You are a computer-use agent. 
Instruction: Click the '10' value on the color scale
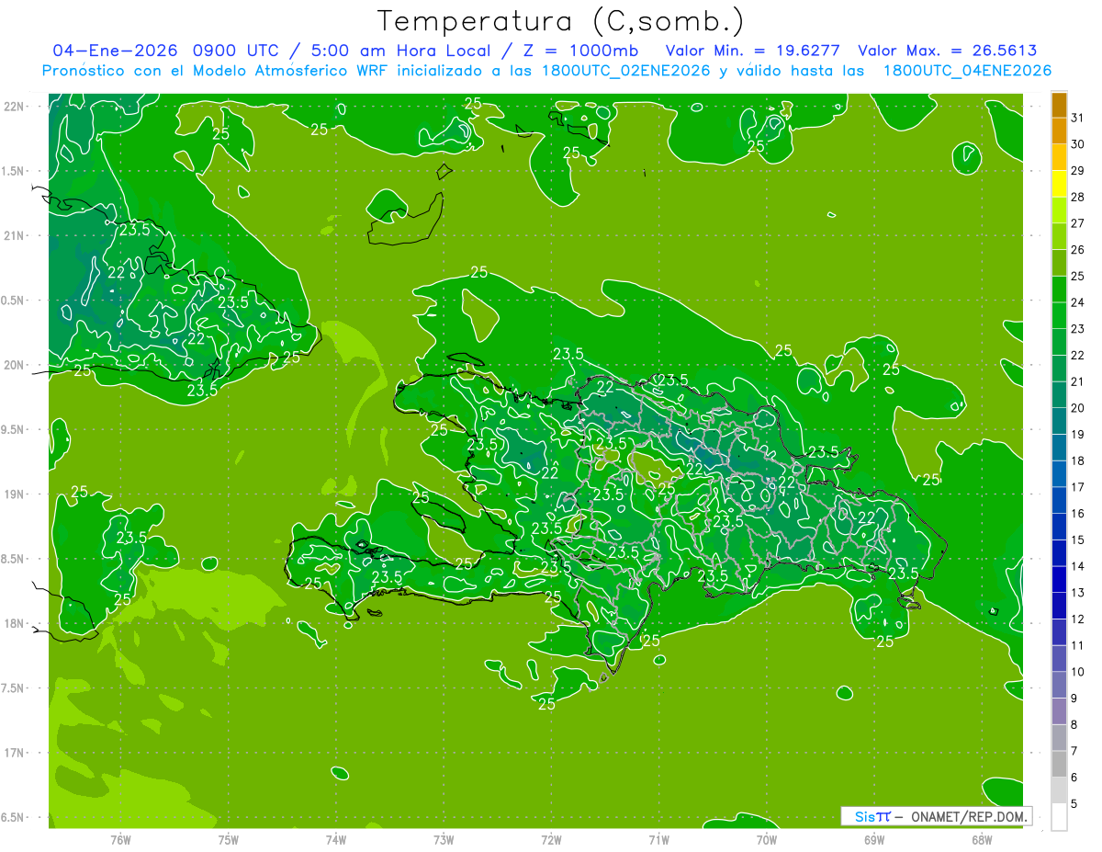tap(1078, 672)
